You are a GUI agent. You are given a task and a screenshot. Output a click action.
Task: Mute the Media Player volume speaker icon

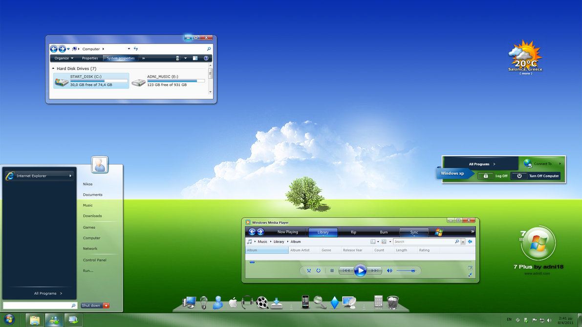(x=389, y=270)
